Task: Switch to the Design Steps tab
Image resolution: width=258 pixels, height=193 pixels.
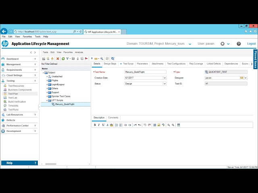Action: [x=110, y=64]
